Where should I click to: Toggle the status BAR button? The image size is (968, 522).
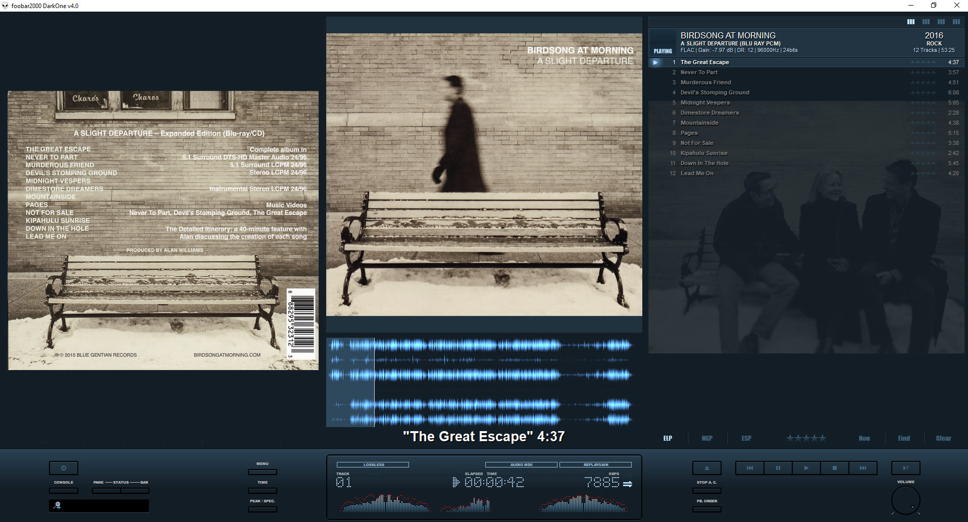click(x=135, y=491)
